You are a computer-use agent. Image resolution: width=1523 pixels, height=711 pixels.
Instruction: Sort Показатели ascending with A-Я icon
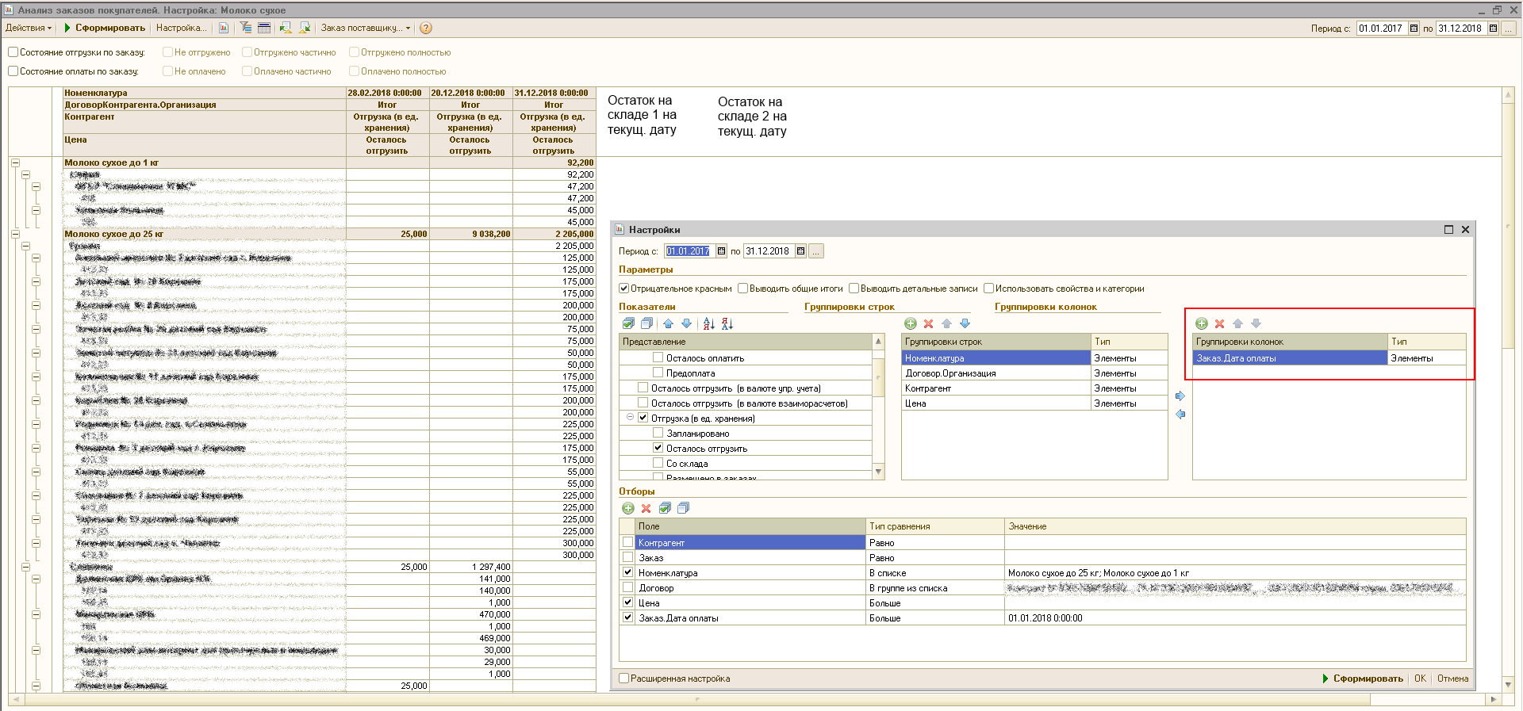coord(709,323)
